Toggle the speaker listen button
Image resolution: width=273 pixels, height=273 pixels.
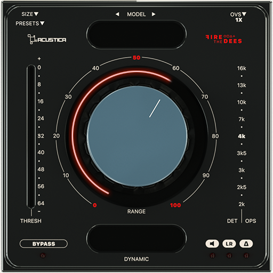pos(212,244)
